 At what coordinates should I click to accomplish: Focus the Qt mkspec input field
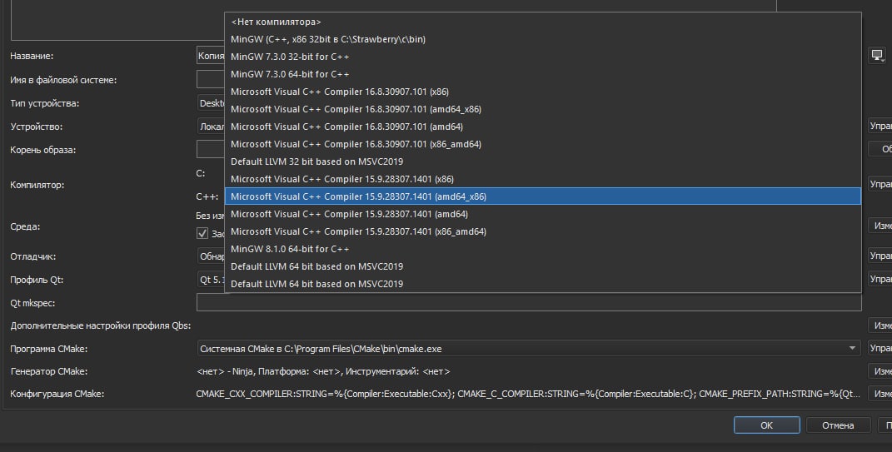[x=529, y=302]
